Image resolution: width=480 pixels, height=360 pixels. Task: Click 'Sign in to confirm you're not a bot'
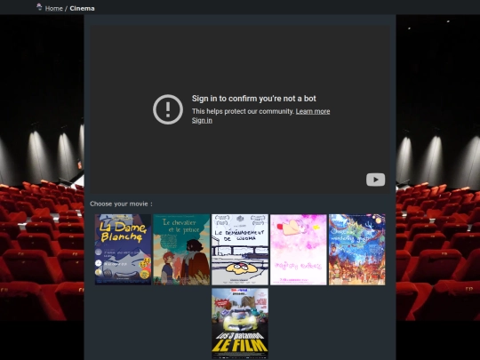tap(253, 99)
